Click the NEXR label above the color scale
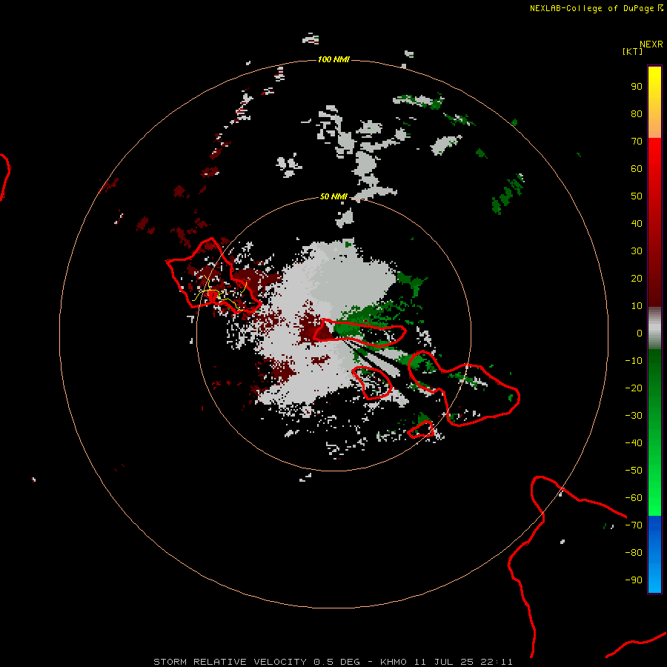Viewport: 667px width, 667px height. coord(651,44)
